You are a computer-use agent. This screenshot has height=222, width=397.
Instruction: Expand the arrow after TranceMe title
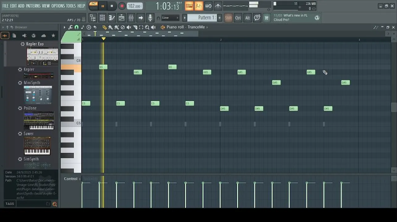[x=207, y=27]
